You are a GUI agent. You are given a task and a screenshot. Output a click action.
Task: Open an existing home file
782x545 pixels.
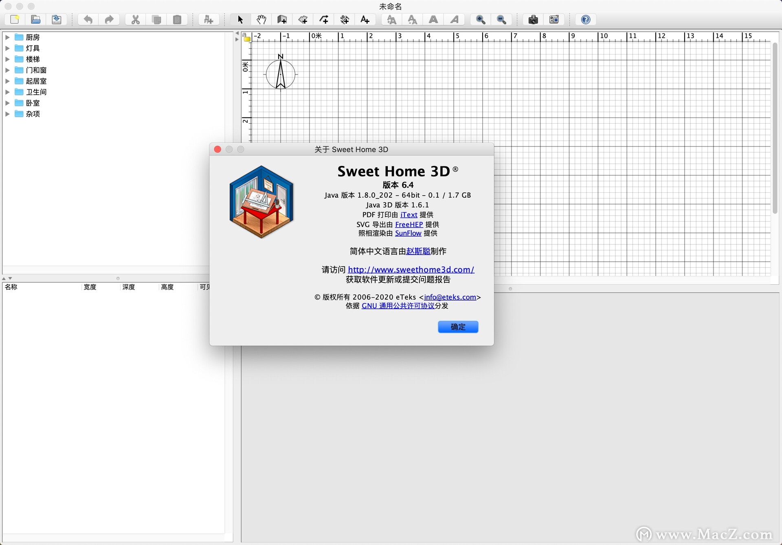tap(36, 20)
